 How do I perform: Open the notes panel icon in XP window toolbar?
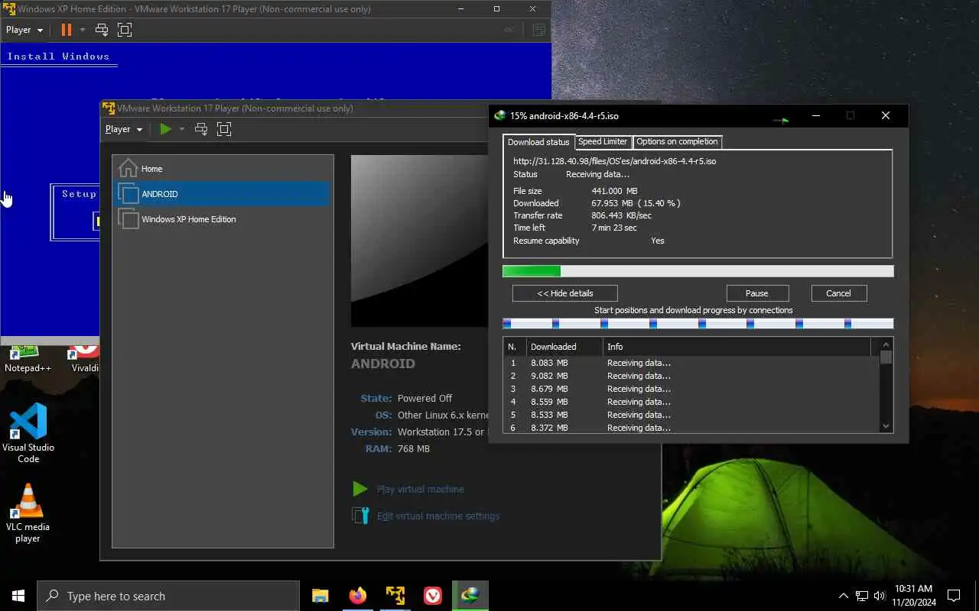click(538, 30)
